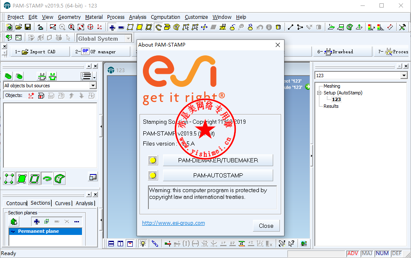The image size is (411, 258).
Task: Click the first green stacked objects icon
Action: point(8,76)
